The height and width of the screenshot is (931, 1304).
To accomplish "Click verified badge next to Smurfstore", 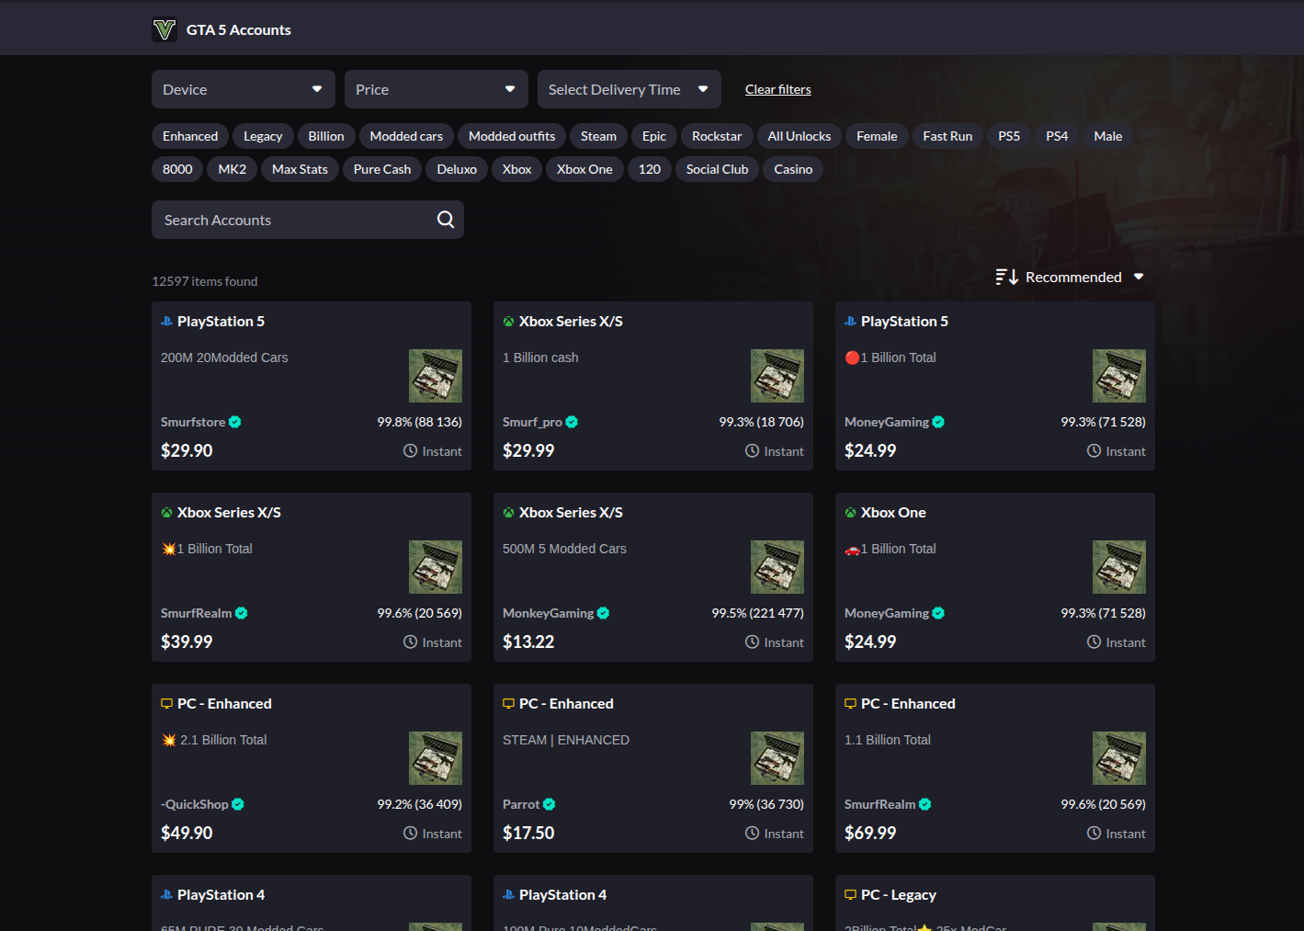I will click(235, 423).
